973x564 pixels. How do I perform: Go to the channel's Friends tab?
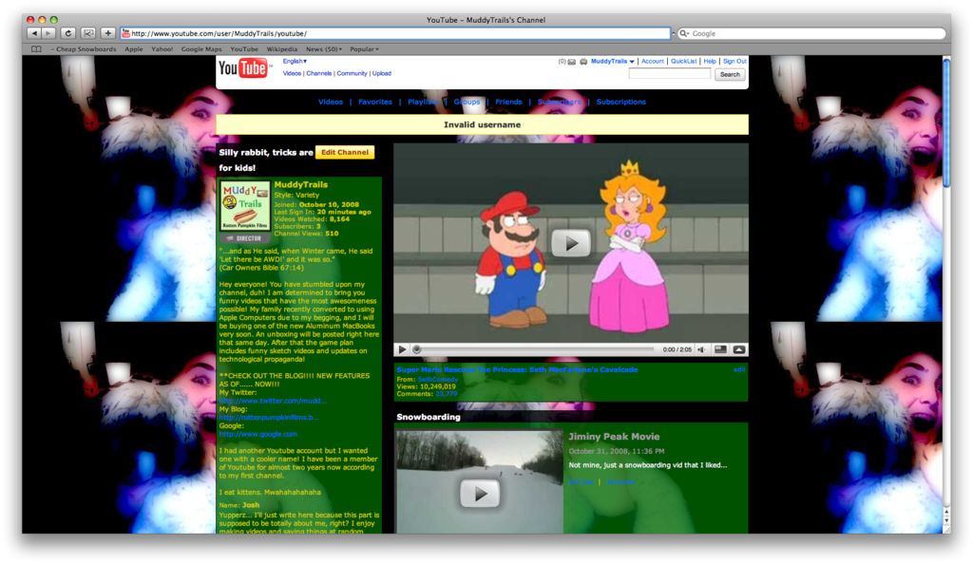[x=508, y=102]
